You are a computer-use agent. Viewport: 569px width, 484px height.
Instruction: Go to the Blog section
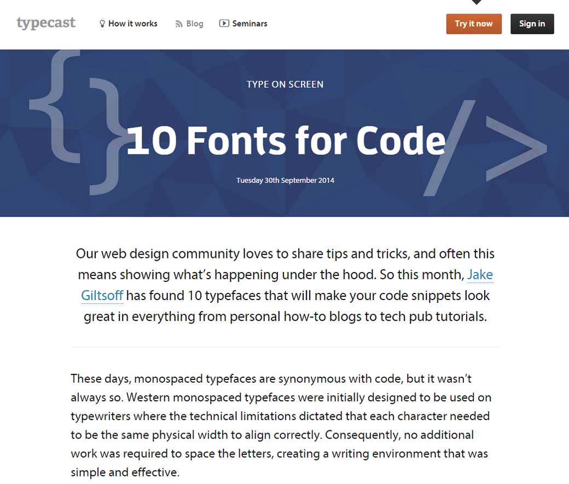(x=194, y=24)
